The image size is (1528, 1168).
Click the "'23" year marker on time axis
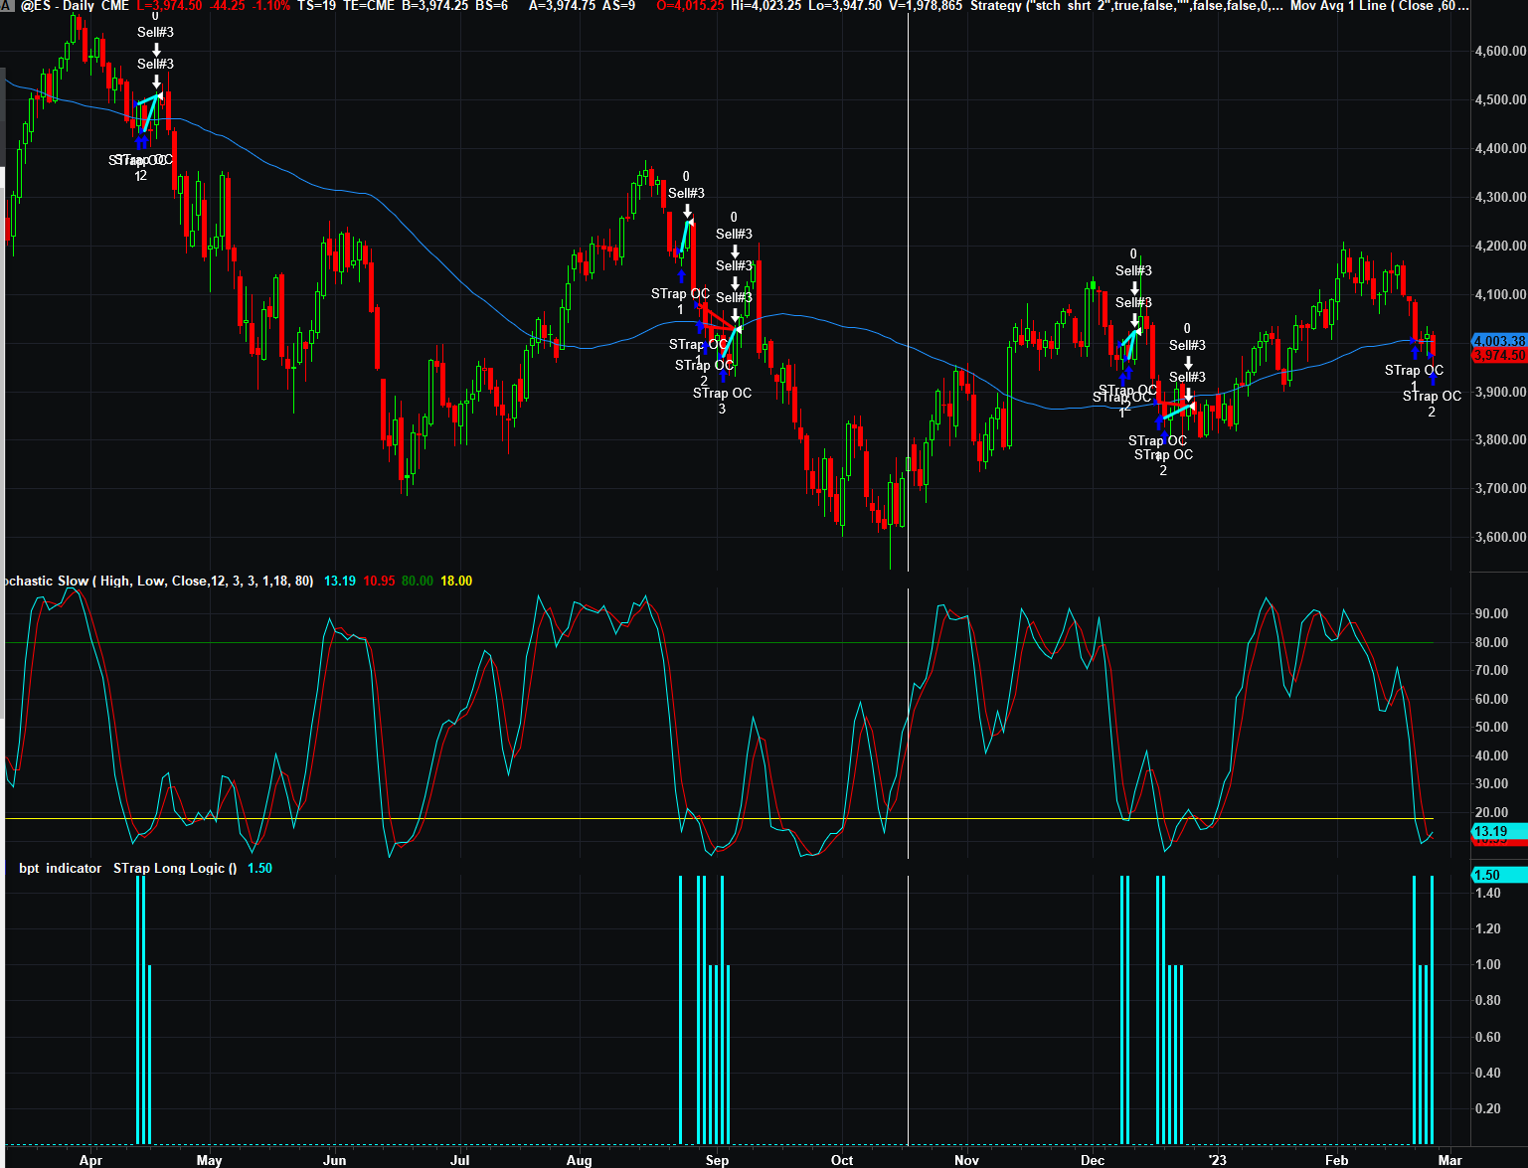click(1217, 1160)
